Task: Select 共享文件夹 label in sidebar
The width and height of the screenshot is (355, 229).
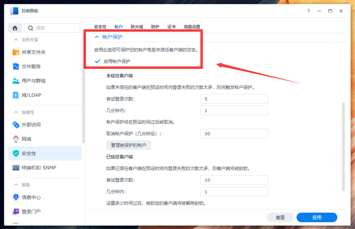Action: pyautogui.click(x=33, y=52)
